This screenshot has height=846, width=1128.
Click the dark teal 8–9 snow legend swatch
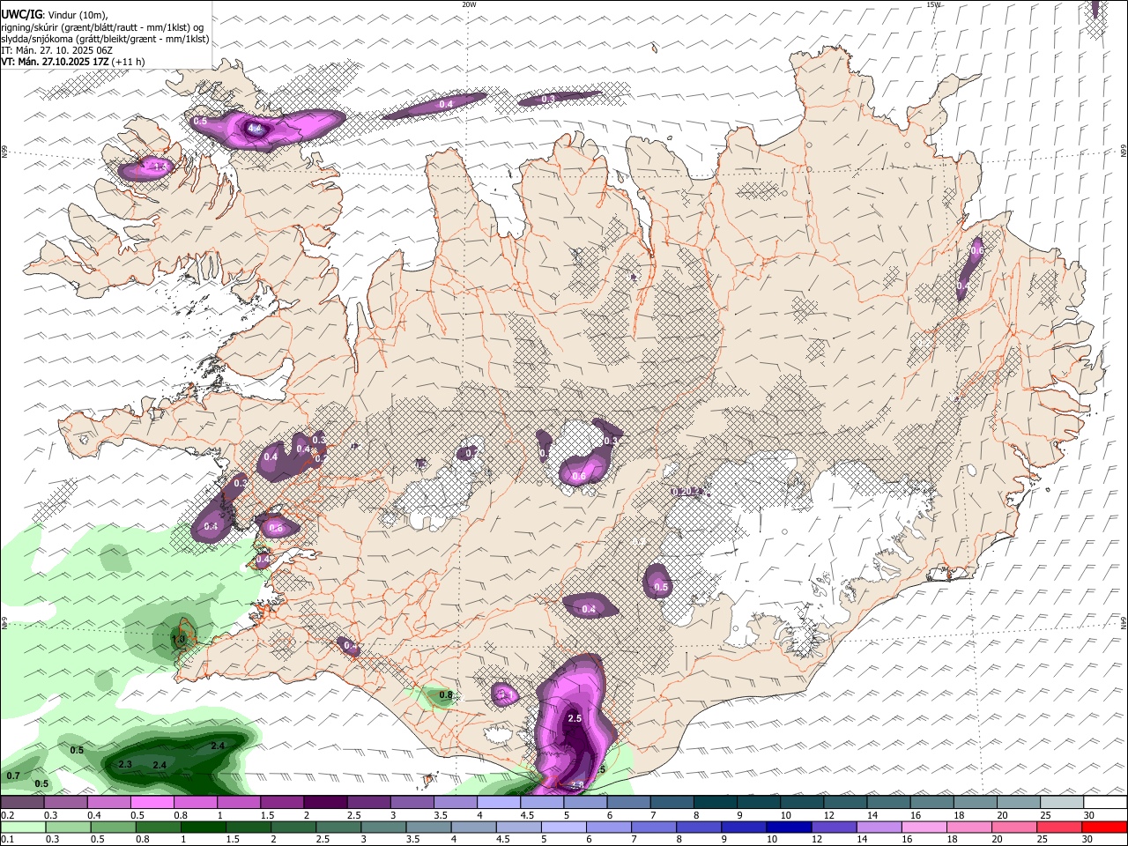click(x=715, y=803)
